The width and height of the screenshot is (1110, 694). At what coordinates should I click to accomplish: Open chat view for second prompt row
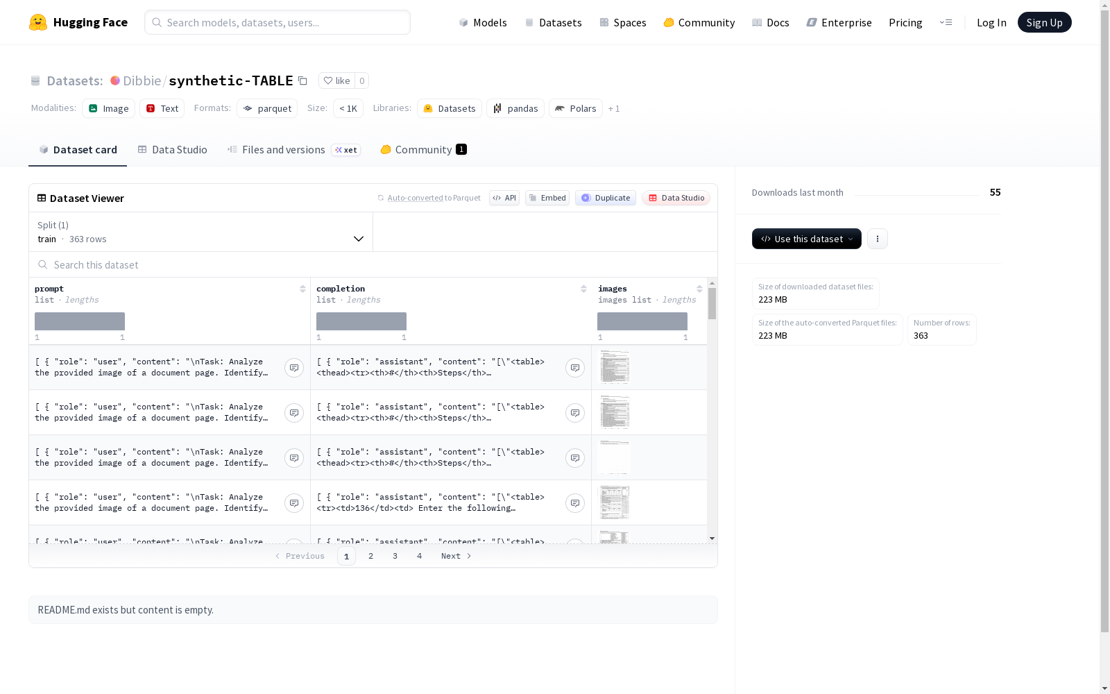294,413
